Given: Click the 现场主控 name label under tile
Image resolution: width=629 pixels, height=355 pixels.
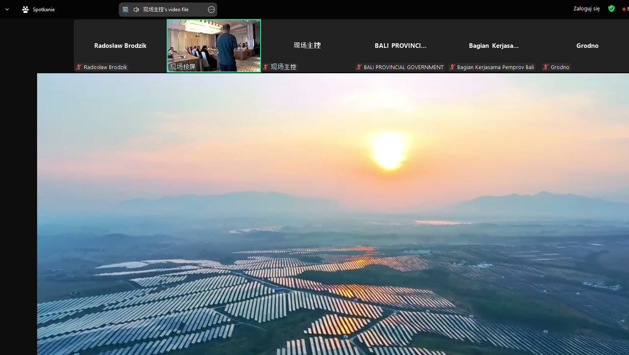Looking at the screenshot, I should (x=283, y=67).
